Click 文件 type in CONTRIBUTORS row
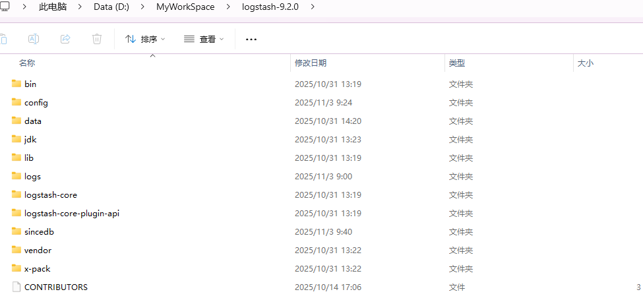This screenshot has width=643, height=296. (x=457, y=287)
